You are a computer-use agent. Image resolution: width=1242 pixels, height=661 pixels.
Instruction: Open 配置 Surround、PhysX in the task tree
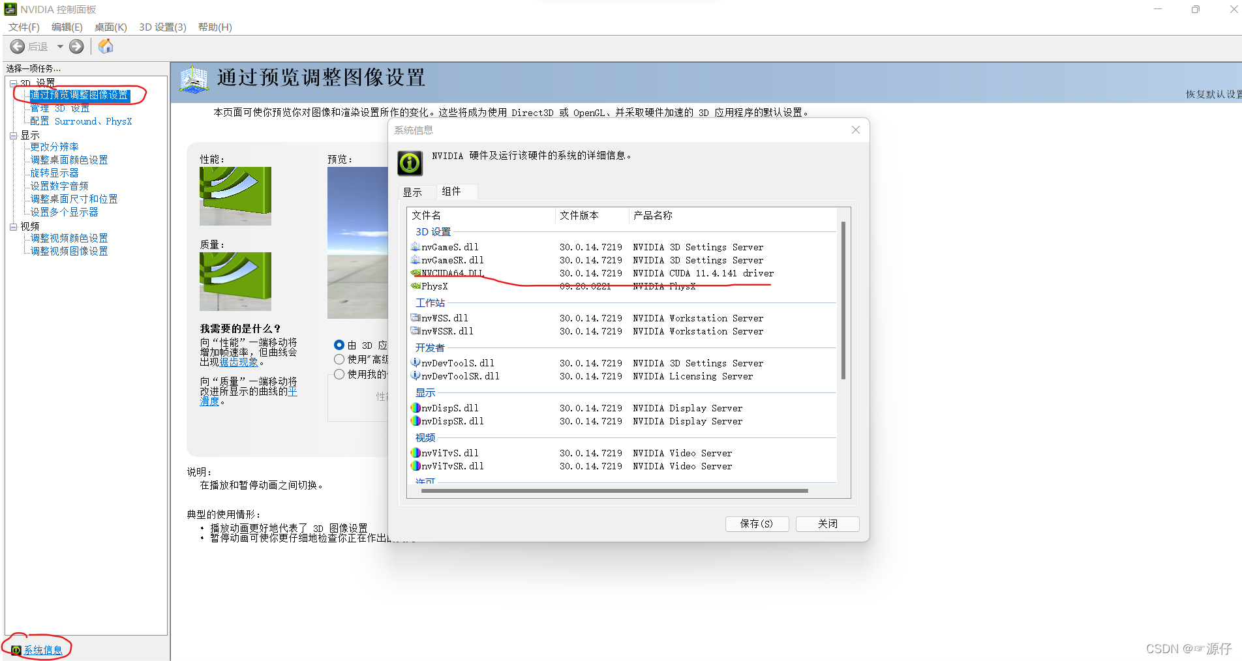81,121
